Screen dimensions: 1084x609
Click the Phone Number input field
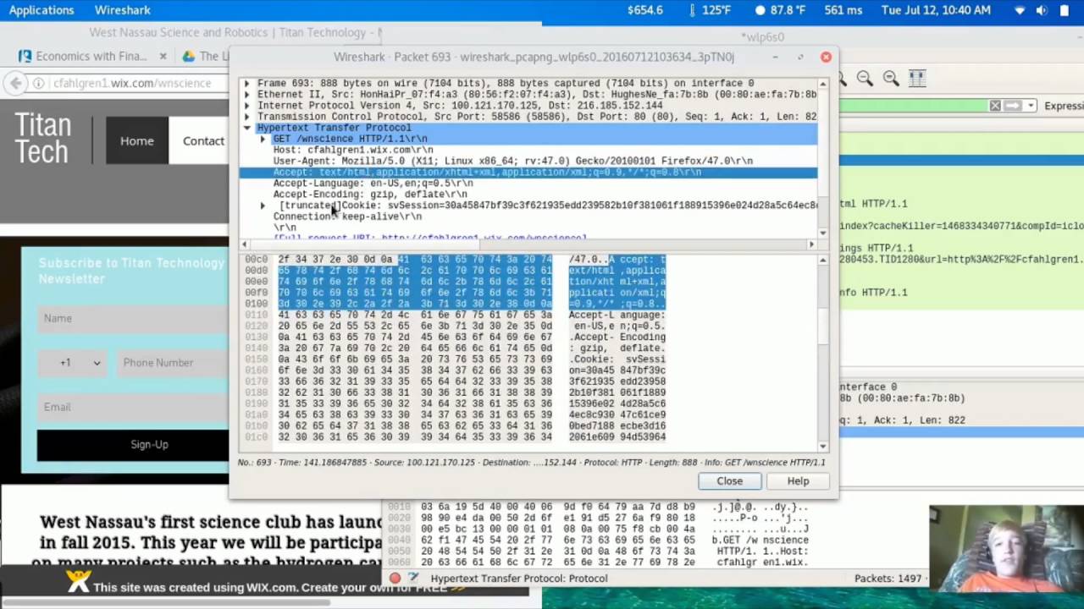[x=172, y=363]
